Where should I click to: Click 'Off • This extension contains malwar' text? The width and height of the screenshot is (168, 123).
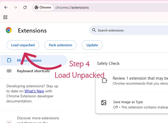point(140,107)
